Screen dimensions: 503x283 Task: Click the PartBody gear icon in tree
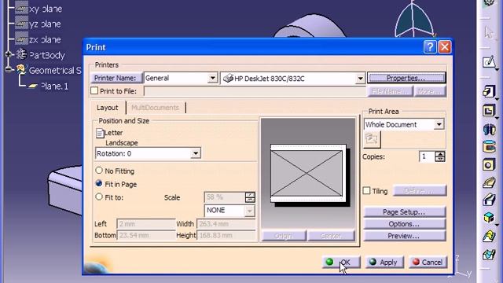[21, 54]
